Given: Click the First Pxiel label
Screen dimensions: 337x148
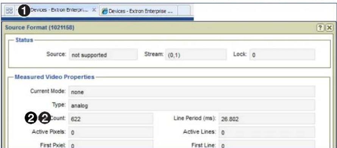Looking at the screenshot, I should pyautogui.click(x=53, y=145).
